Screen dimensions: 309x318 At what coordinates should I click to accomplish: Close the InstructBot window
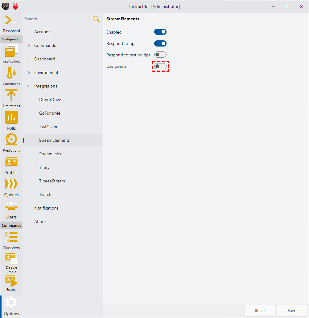[302, 6]
